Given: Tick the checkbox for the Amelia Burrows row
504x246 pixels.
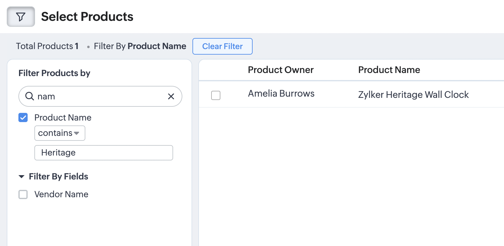Looking at the screenshot, I should (216, 95).
